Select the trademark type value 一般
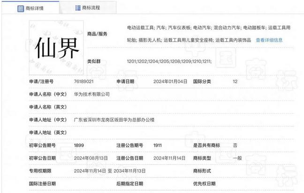 [x=237, y=158]
